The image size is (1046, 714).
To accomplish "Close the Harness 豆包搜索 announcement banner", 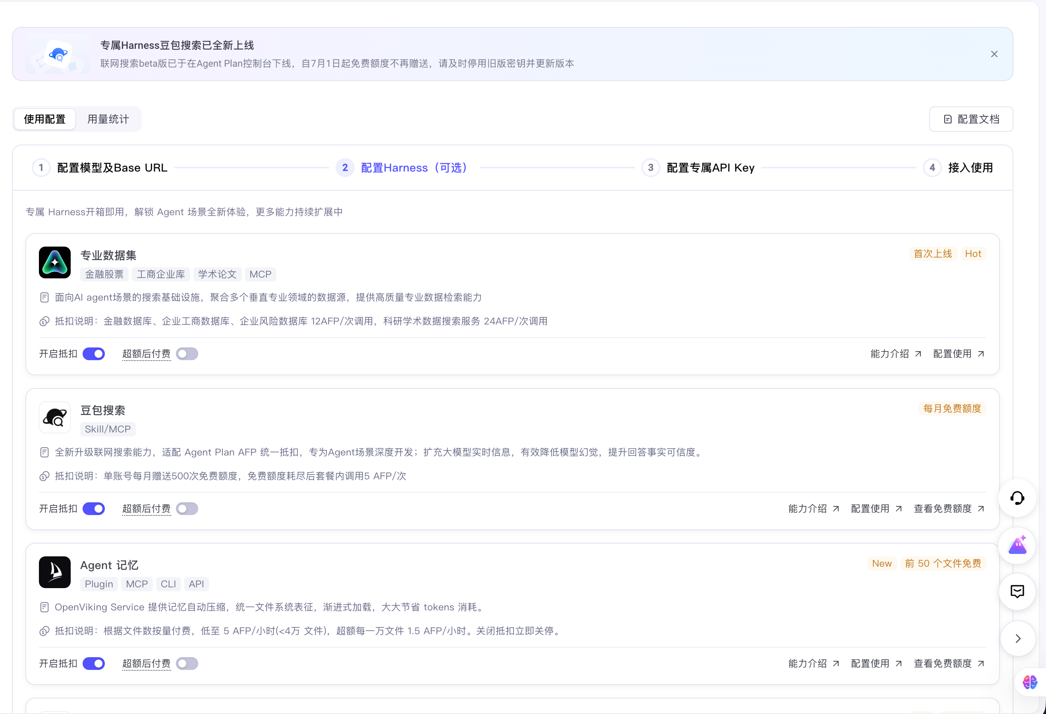I will tap(994, 54).
